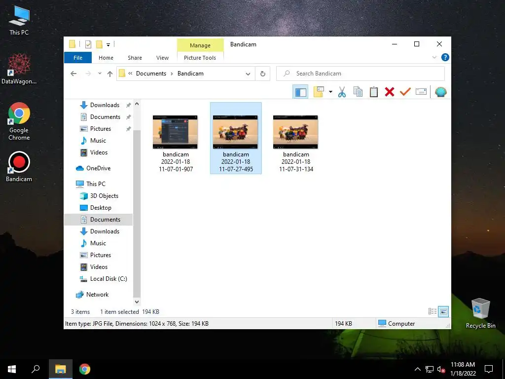Open the Recycle Bin on desktop
This screenshot has width=505, height=379.
[x=480, y=313]
